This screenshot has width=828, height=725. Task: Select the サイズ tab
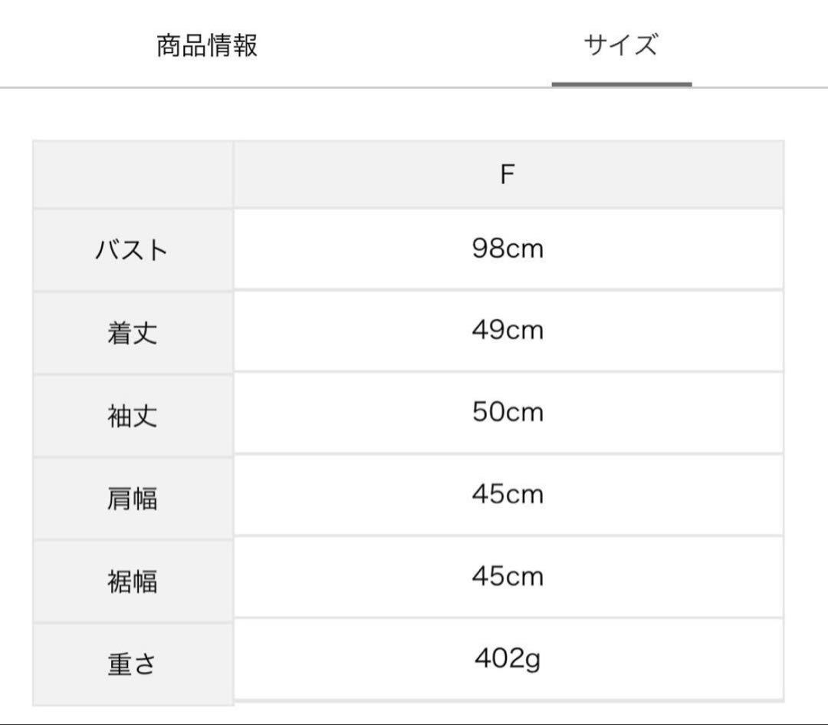(x=621, y=45)
